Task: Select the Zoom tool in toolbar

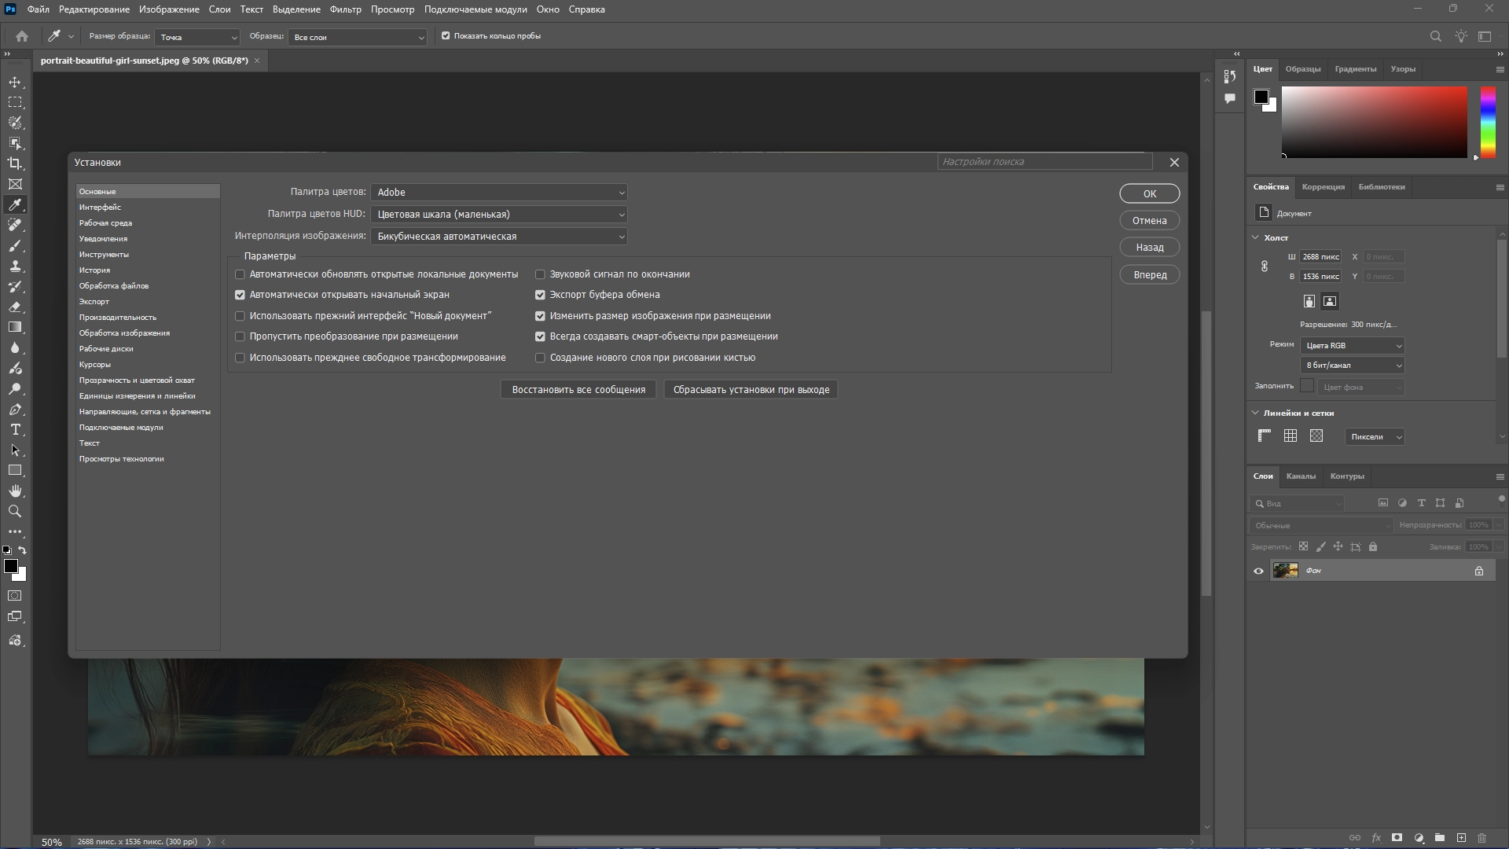Action: (x=15, y=511)
